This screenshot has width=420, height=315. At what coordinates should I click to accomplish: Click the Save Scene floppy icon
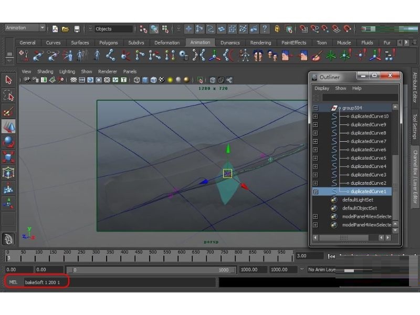pyautogui.click(x=77, y=29)
